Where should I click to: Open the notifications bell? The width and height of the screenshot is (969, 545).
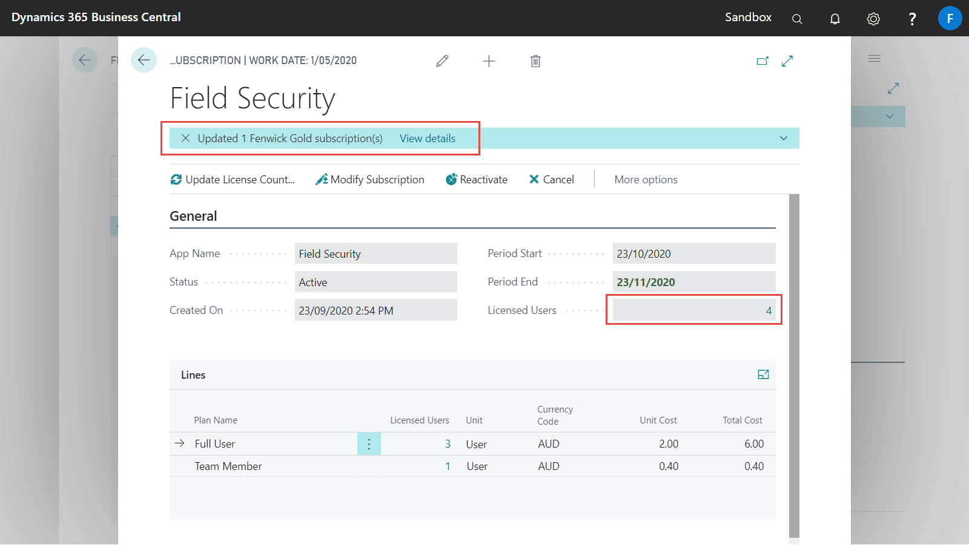point(835,19)
